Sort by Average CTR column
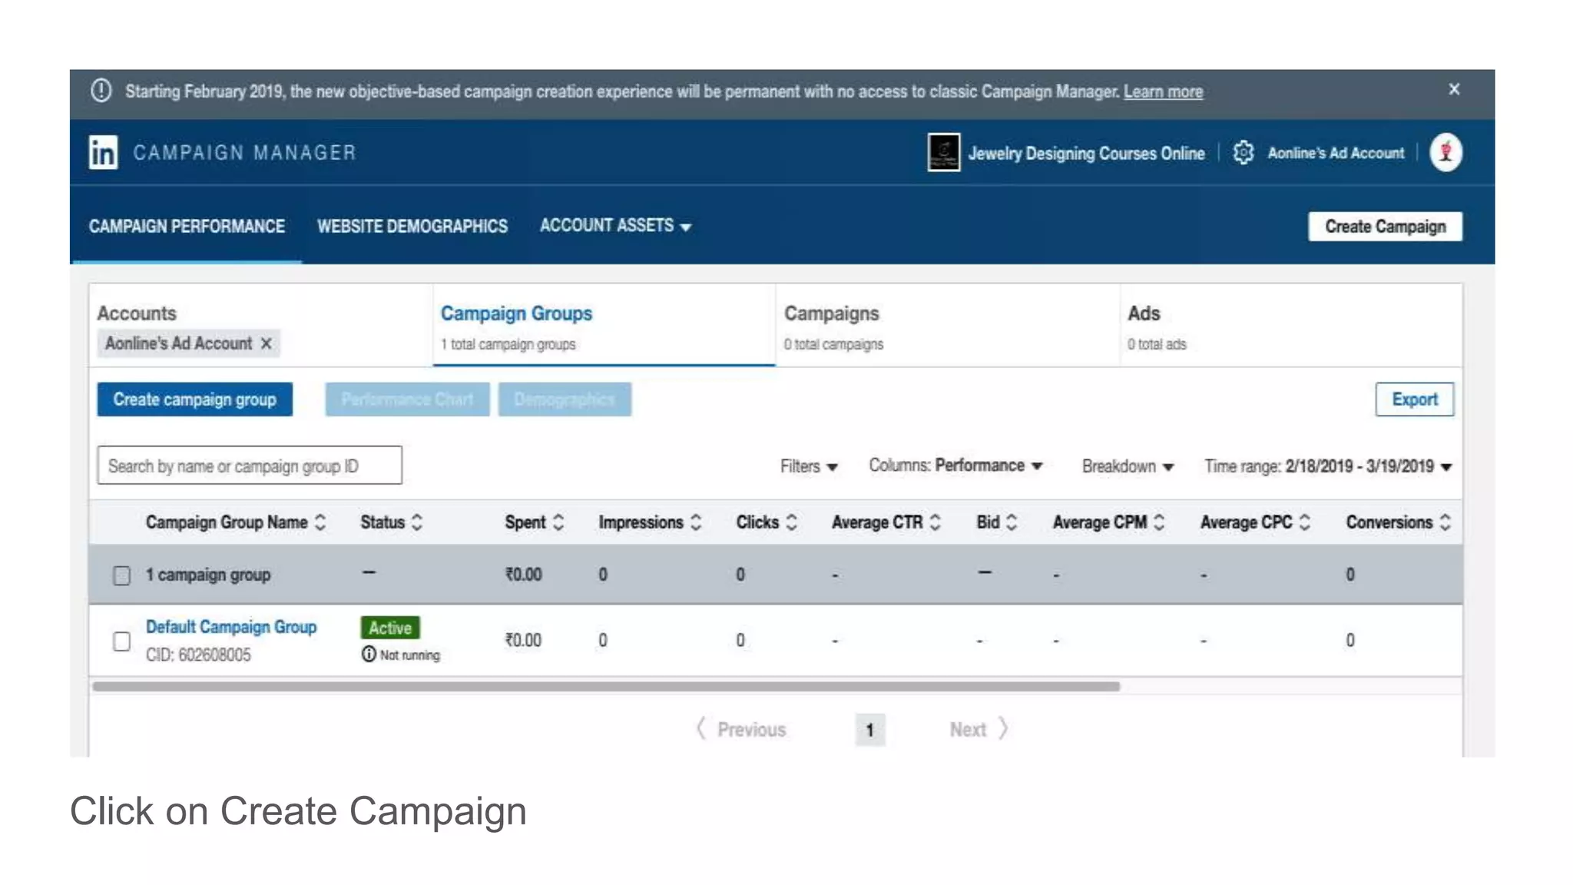The height and width of the screenshot is (885, 1573). [x=935, y=522]
